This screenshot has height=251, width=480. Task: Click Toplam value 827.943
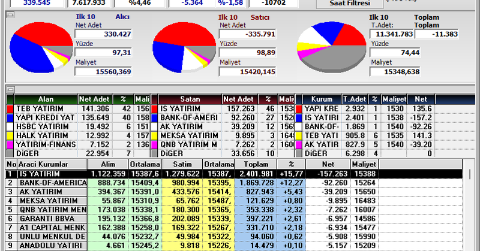(x=260, y=192)
